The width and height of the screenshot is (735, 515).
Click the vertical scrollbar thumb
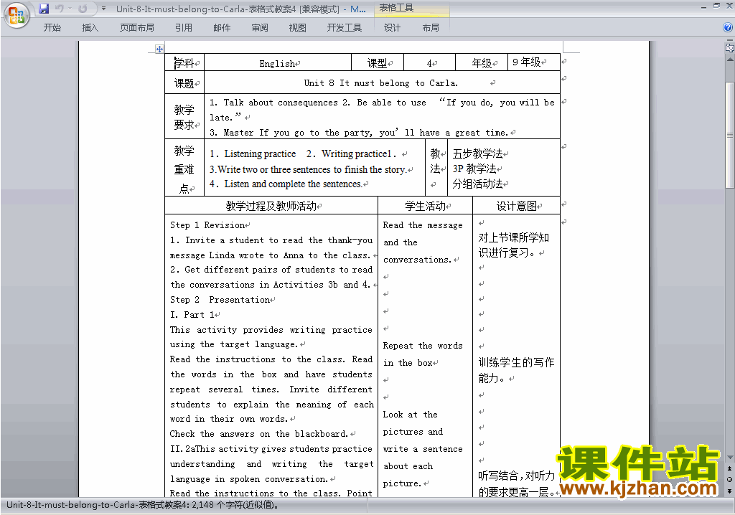tap(729, 135)
